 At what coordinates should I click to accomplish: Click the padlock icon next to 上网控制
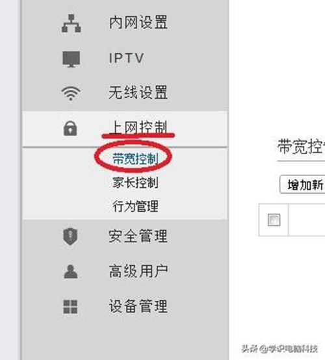coord(70,129)
